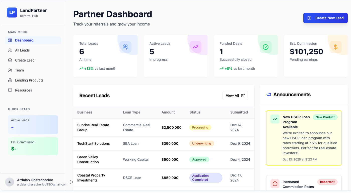This screenshot has height=193, width=351.
Task: Click the All Leads people icon
Action: [x=10, y=50]
